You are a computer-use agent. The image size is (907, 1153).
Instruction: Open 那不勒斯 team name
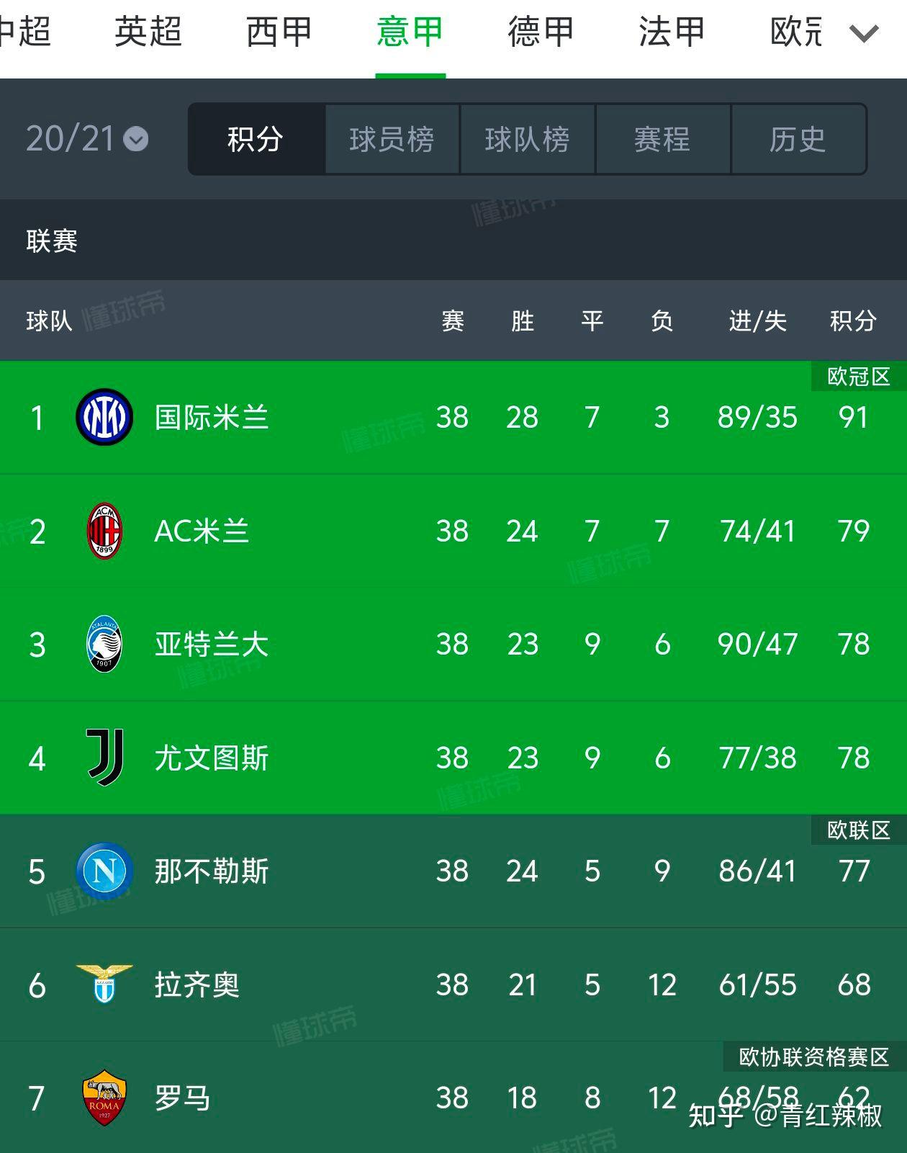[212, 871]
